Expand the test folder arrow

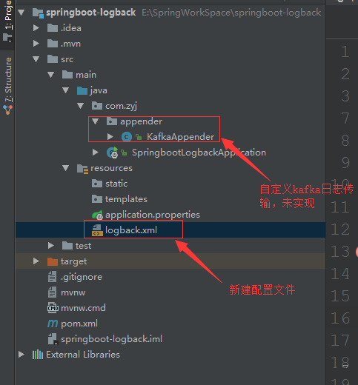[x=51, y=246]
